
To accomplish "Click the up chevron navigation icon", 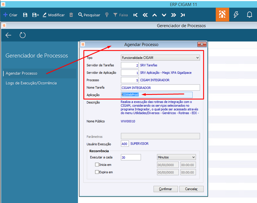I will pyautogui.click(x=155, y=15).
